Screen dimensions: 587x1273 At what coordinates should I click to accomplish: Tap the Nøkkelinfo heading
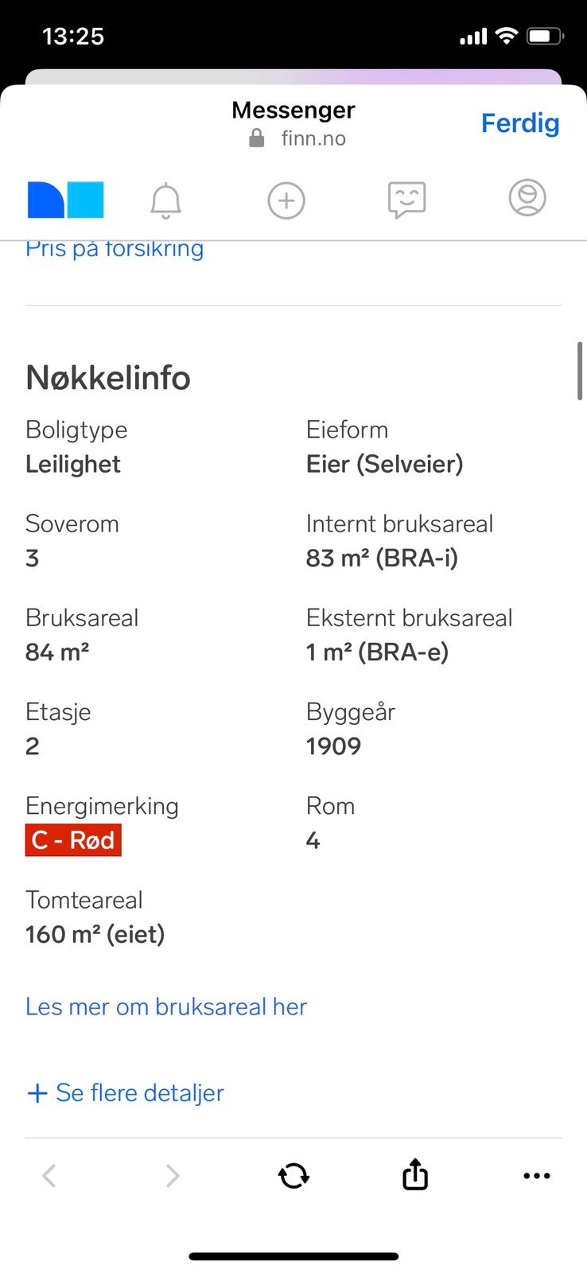(108, 377)
